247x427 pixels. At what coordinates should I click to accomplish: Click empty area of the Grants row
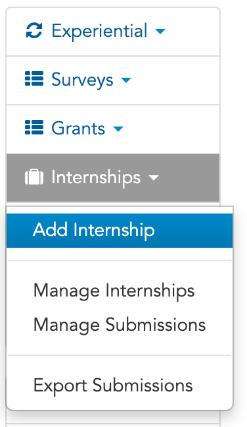click(x=172, y=128)
